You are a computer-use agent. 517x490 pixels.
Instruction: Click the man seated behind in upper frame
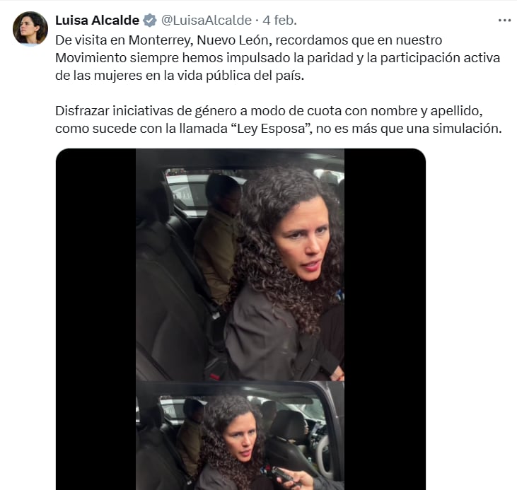(x=219, y=239)
